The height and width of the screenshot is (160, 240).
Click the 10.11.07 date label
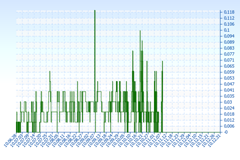pos(154,140)
